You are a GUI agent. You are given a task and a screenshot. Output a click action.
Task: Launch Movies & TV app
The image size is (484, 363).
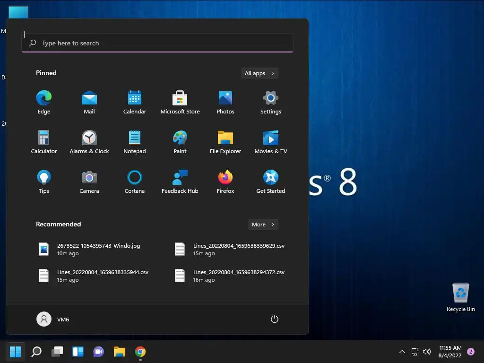coord(271,142)
